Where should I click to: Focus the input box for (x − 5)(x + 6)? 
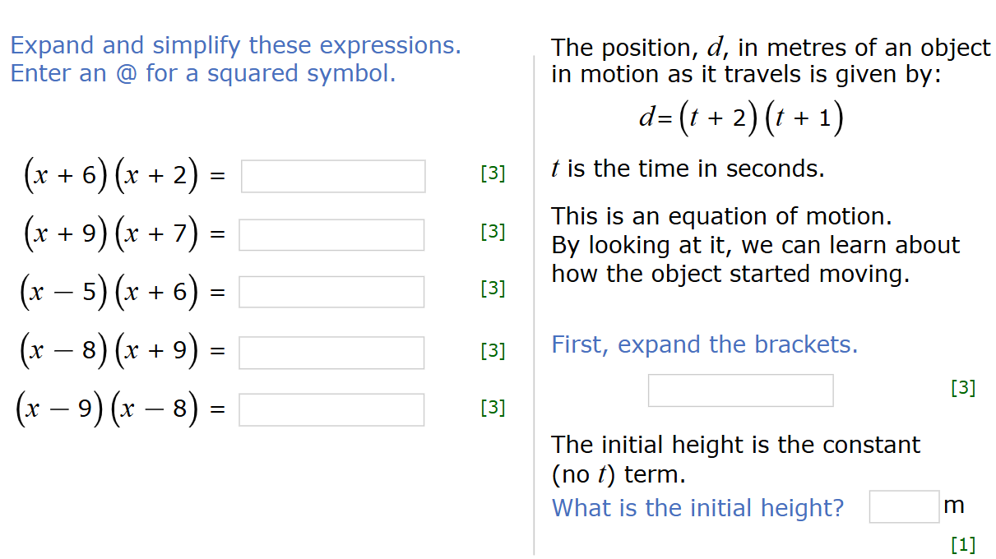331,292
